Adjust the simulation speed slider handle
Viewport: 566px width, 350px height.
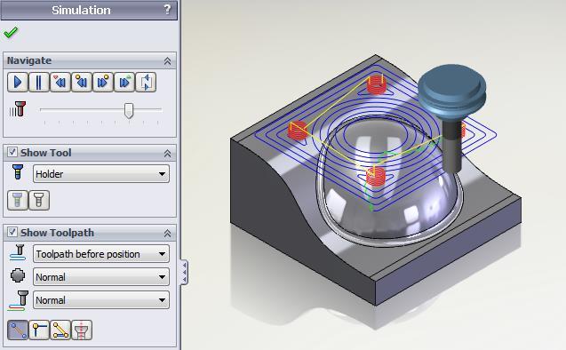[129, 110]
